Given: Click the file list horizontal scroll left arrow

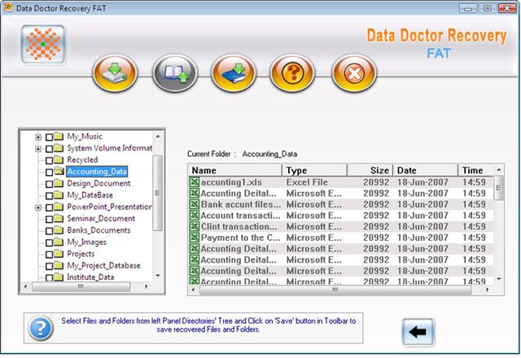Looking at the screenshot, I should click(x=194, y=290).
